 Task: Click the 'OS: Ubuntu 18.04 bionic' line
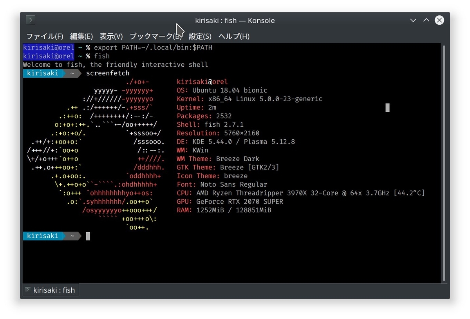(x=222, y=91)
